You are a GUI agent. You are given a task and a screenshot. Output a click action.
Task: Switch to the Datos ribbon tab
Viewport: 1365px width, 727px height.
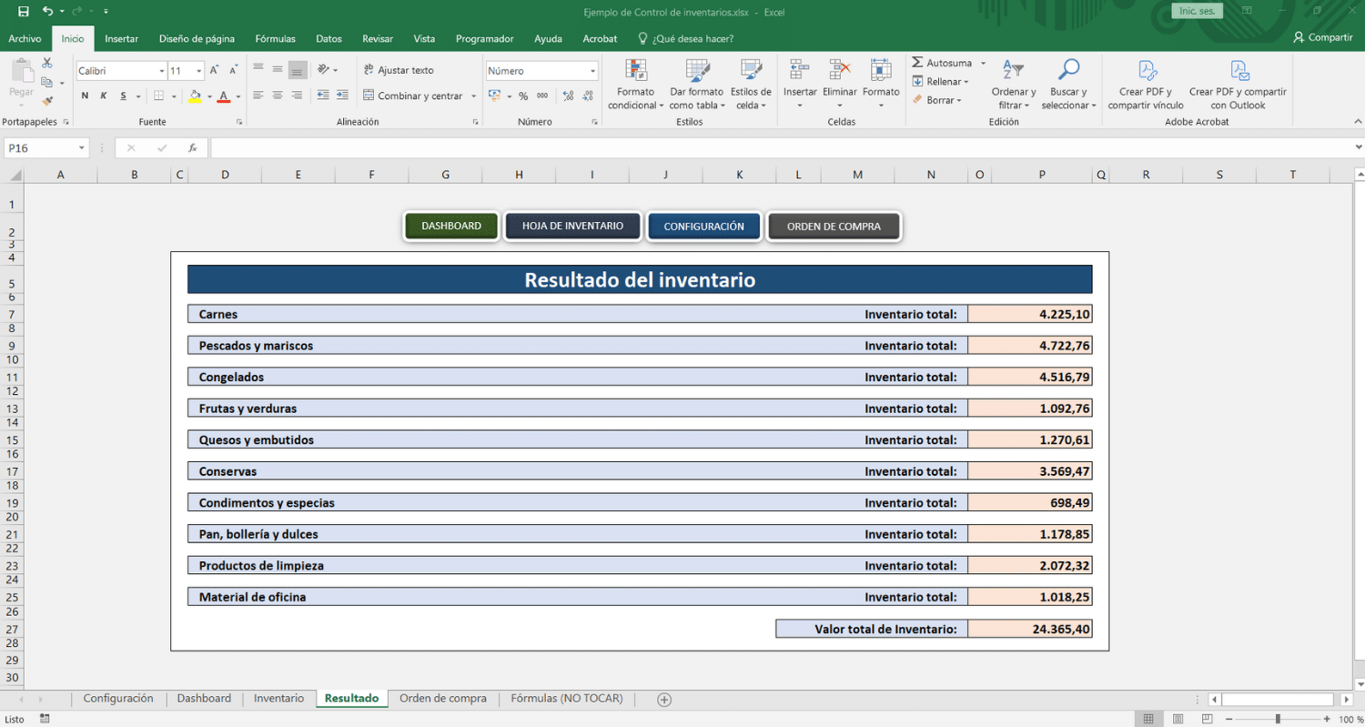click(329, 38)
